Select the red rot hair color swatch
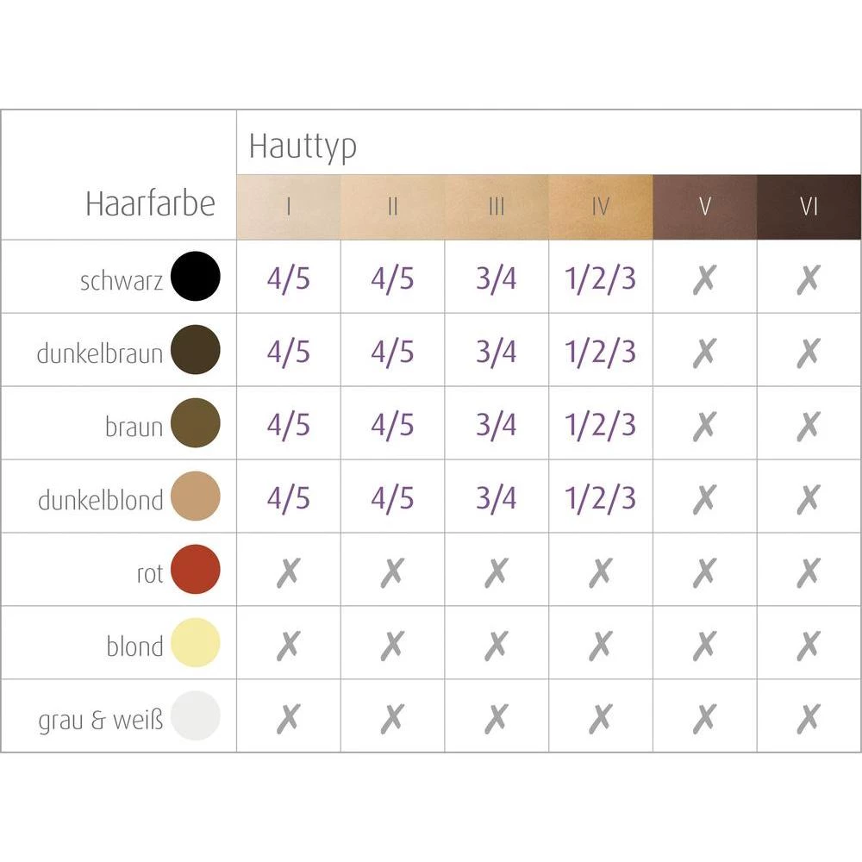 click(x=196, y=570)
